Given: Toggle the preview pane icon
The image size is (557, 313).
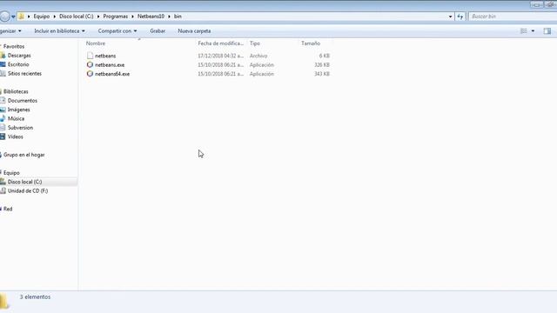Looking at the screenshot, I should point(547,31).
